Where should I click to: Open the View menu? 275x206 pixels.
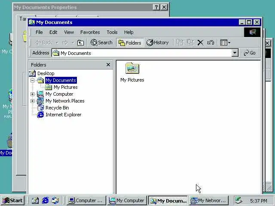[x=69, y=32]
